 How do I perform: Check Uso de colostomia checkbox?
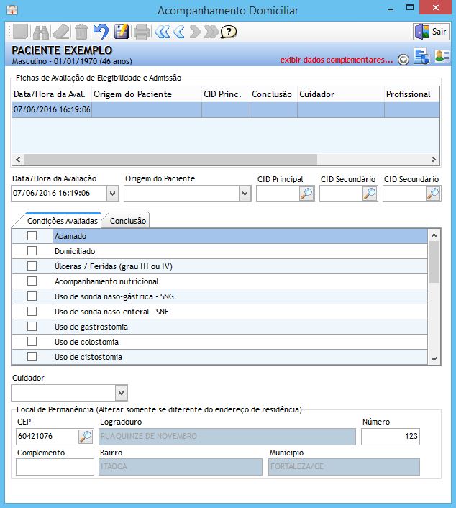point(32,342)
